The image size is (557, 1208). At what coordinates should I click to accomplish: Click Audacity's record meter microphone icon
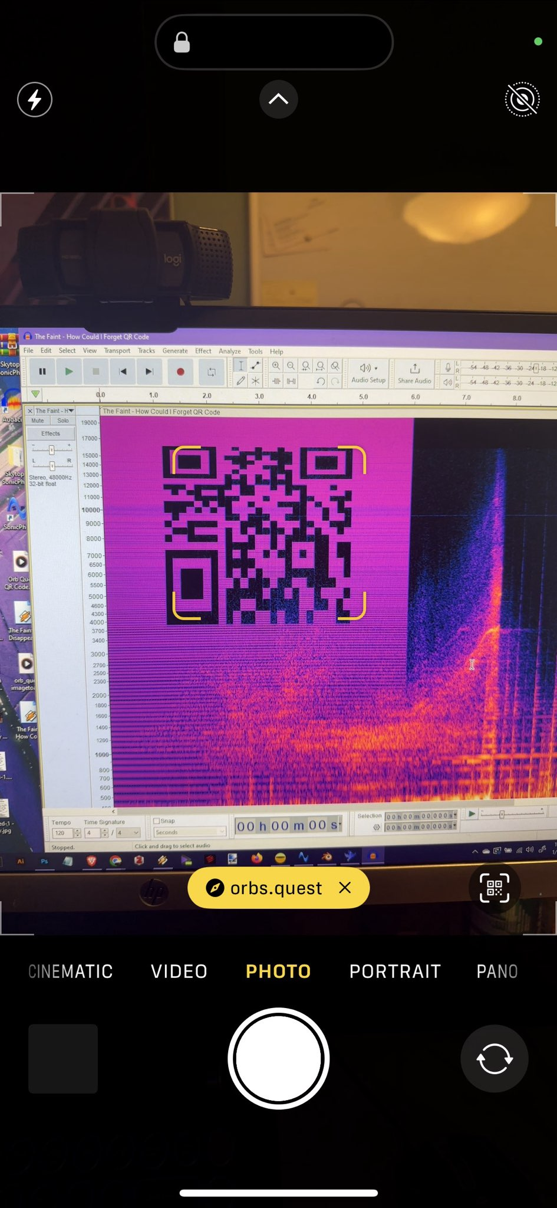[x=447, y=367]
